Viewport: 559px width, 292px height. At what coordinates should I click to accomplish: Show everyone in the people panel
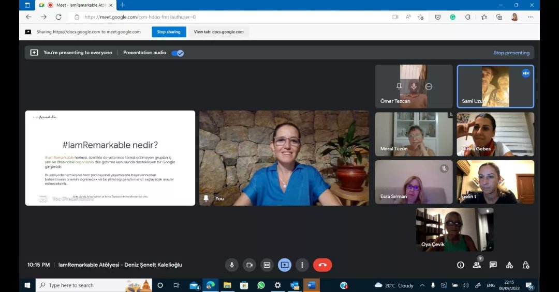[477, 265]
